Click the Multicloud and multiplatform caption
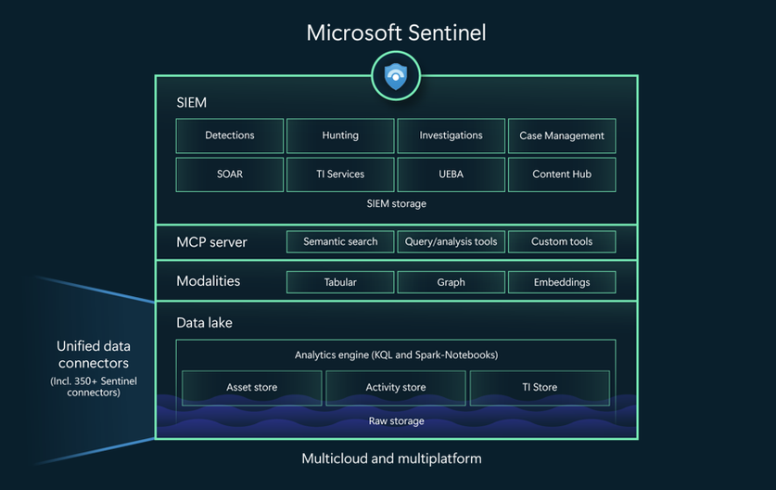776x490 pixels. (x=391, y=458)
